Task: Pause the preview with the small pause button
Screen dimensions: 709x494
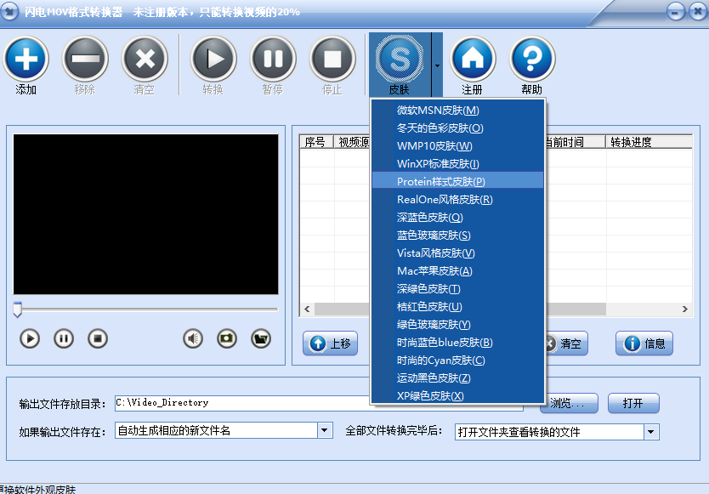Action: pyautogui.click(x=64, y=339)
